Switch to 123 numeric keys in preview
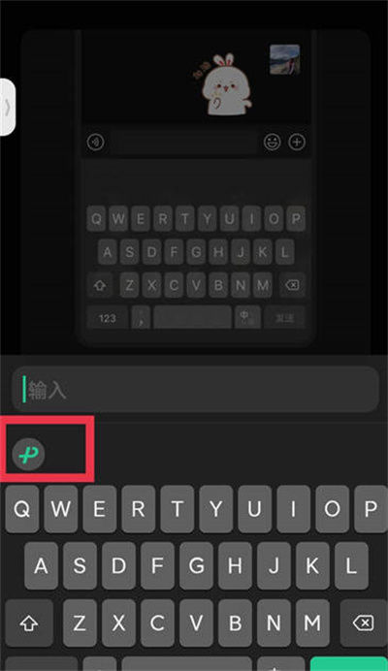The image size is (388, 671). tap(108, 318)
